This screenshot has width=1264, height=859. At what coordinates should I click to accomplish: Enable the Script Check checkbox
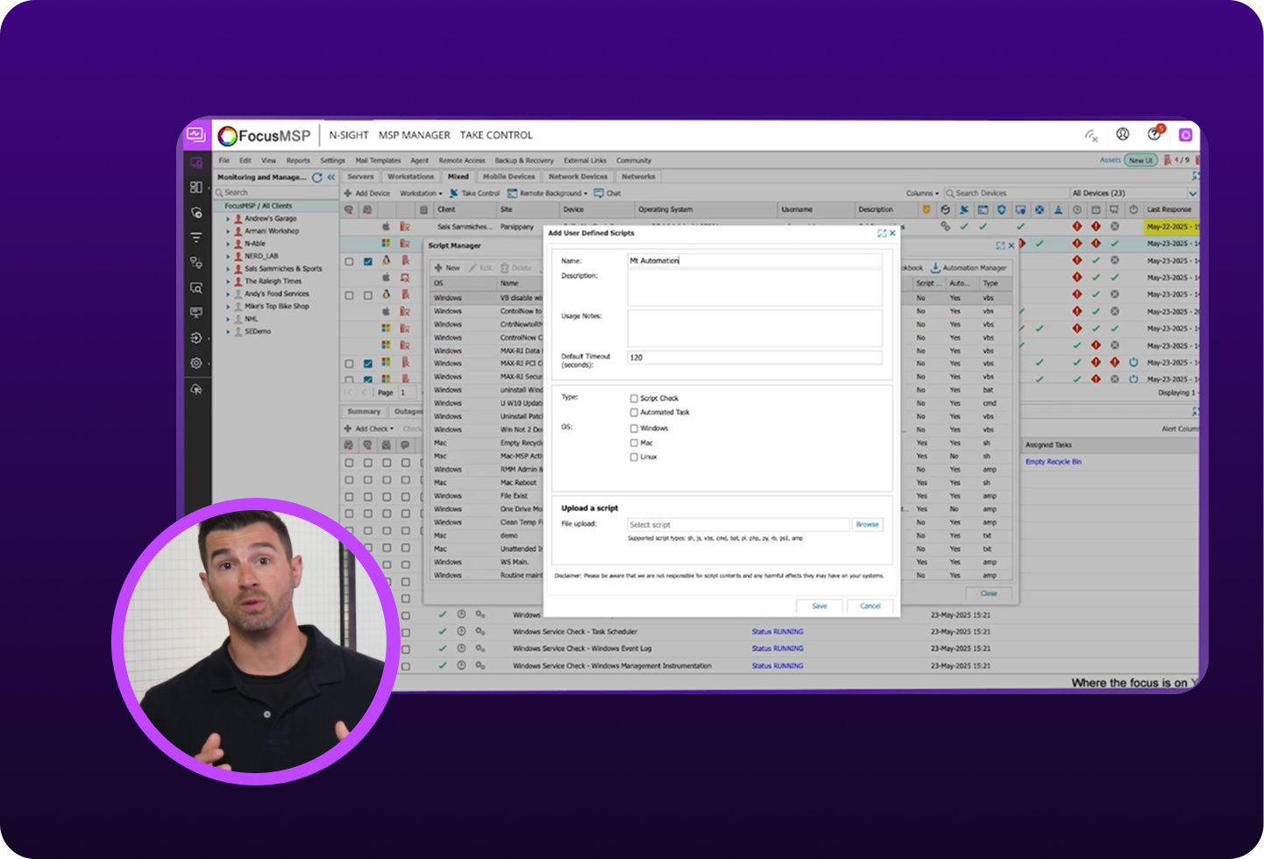coord(634,398)
